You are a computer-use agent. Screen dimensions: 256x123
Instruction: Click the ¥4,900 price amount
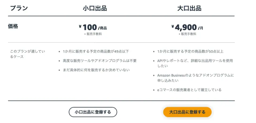184,27
